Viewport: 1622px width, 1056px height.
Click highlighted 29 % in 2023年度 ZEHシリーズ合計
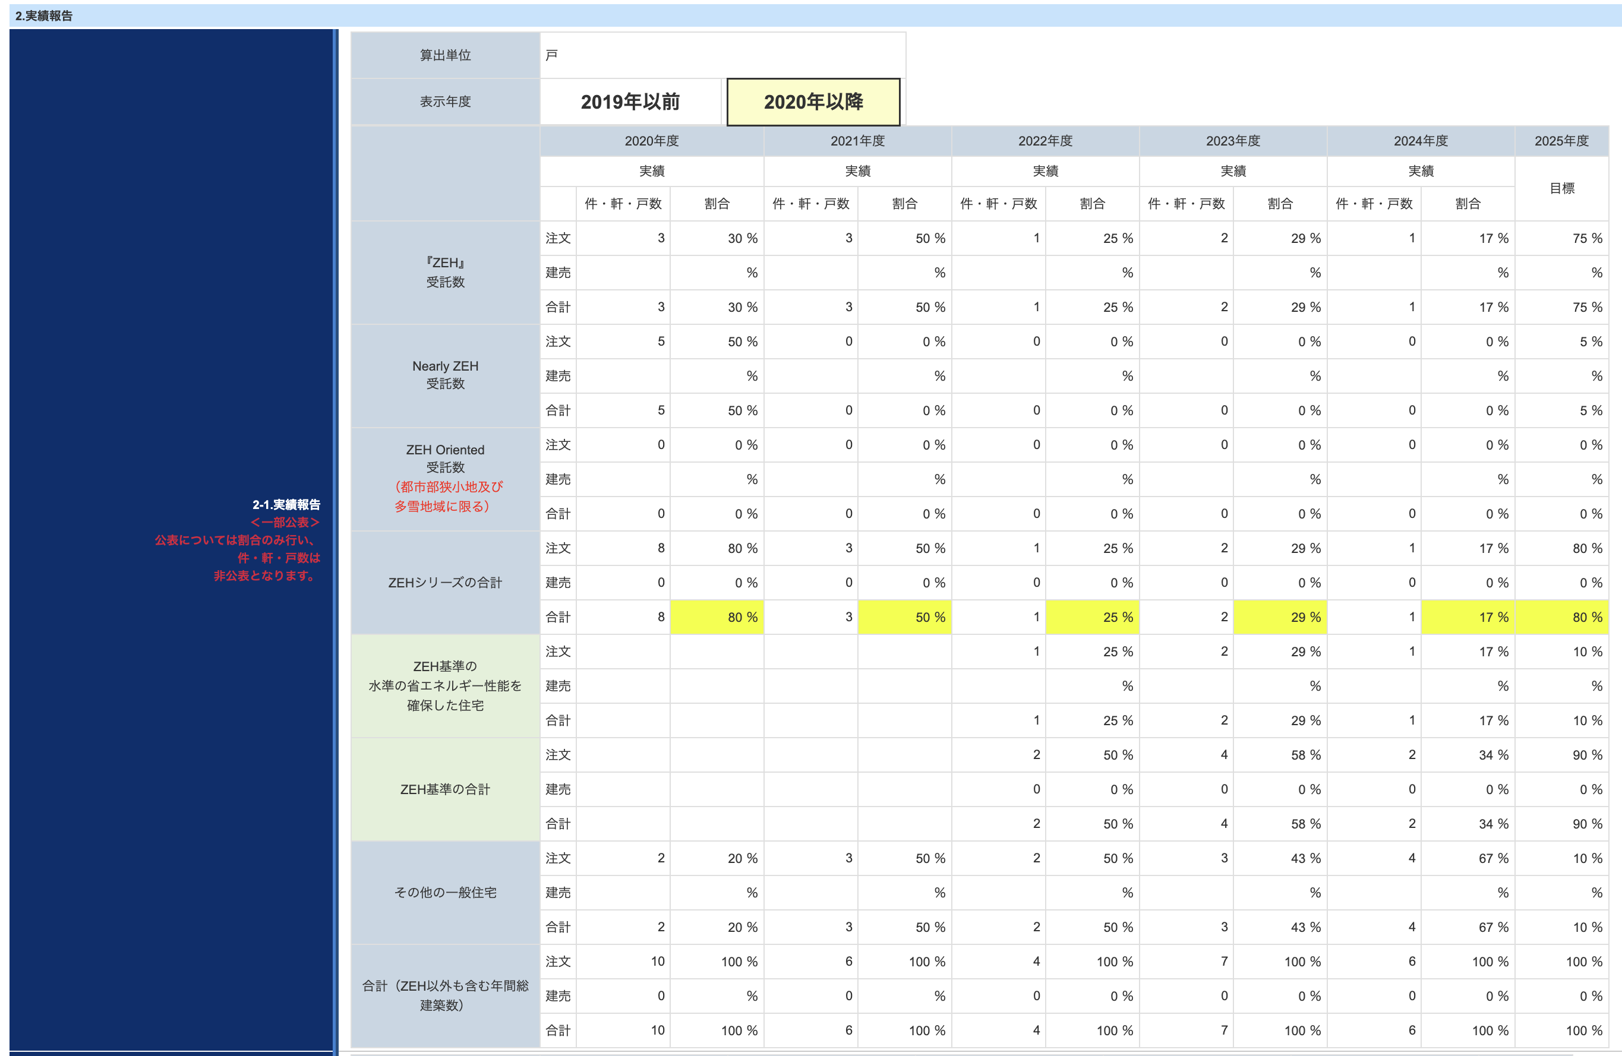tap(1280, 616)
